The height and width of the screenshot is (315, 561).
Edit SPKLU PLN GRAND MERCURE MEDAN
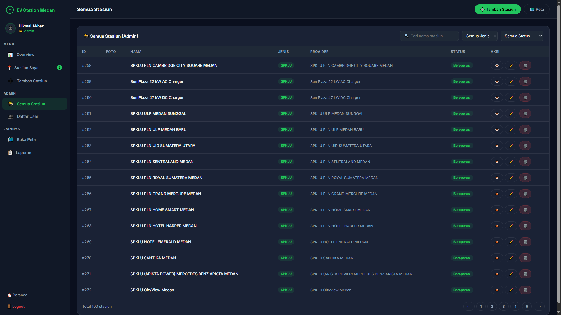click(x=511, y=194)
